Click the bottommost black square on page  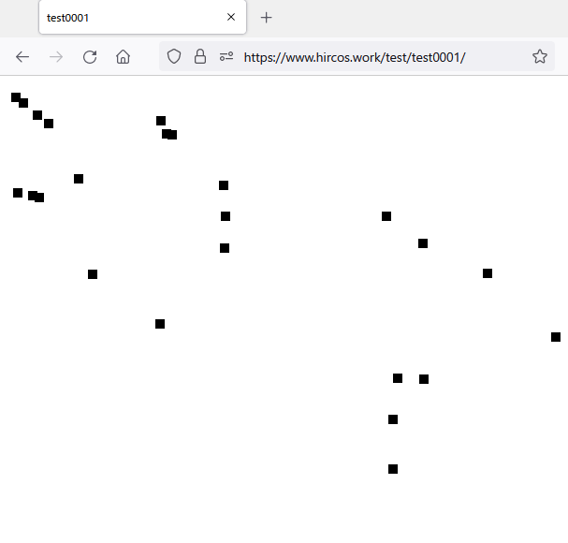coord(393,469)
